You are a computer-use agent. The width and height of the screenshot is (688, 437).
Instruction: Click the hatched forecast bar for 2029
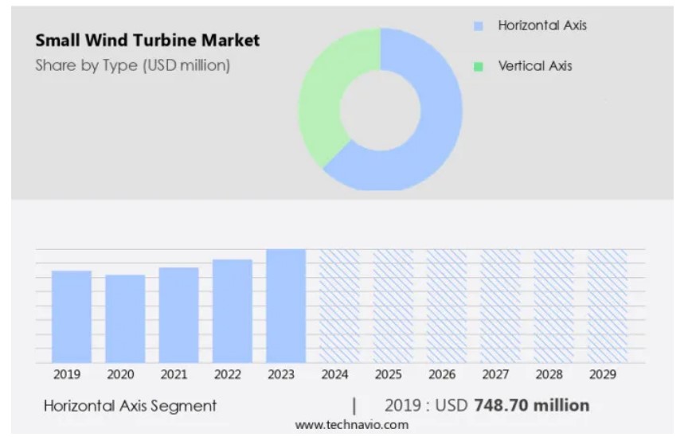click(607, 306)
